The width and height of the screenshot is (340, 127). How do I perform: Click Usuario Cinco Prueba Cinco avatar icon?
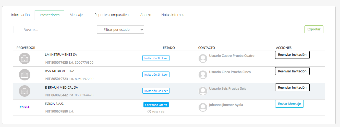pyautogui.click(x=203, y=75)
